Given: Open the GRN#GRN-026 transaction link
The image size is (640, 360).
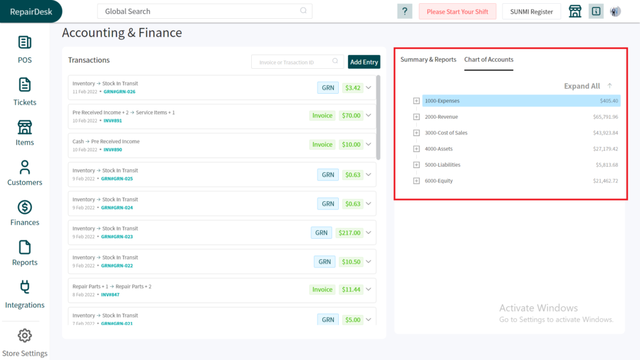Looking at the screenshot, I should pyautogui.click(x=119, y=92).
